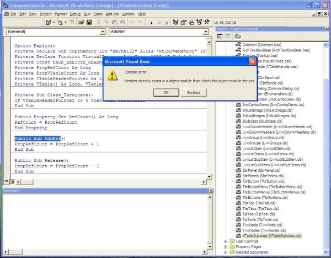This screenshot has width=331, height=258.
Task: Open the File menu
Action: tap(13, 14)
